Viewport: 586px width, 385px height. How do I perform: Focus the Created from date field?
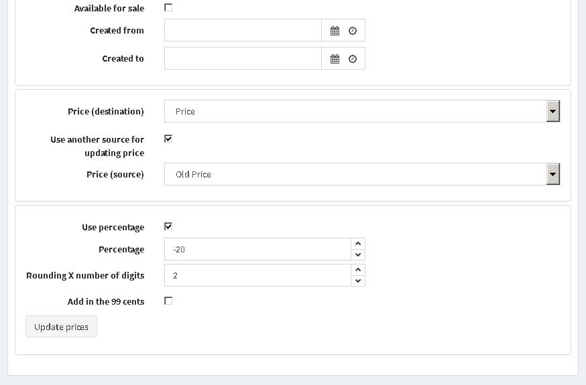(243, 31)
